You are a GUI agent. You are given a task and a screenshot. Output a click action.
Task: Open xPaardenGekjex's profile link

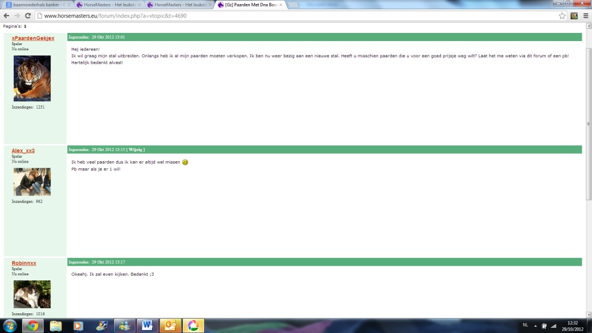pos(33,38)
